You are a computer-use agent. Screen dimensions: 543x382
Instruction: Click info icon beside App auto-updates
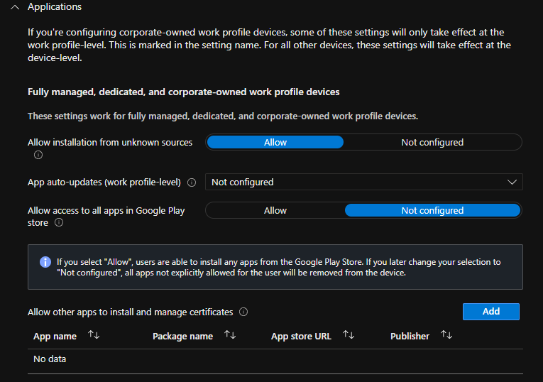[x=192, y=182]
